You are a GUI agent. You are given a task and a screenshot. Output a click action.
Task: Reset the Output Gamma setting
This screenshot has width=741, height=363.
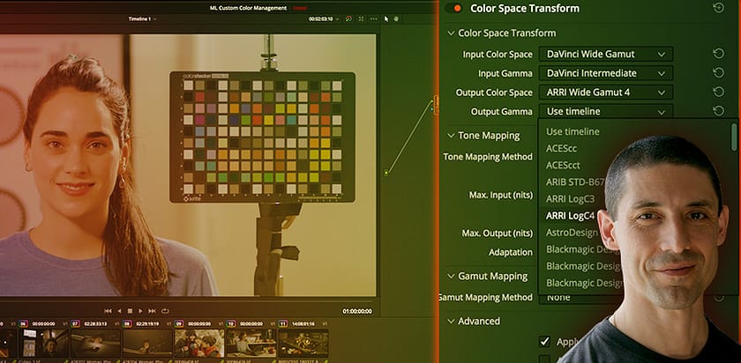click(718, 111)
